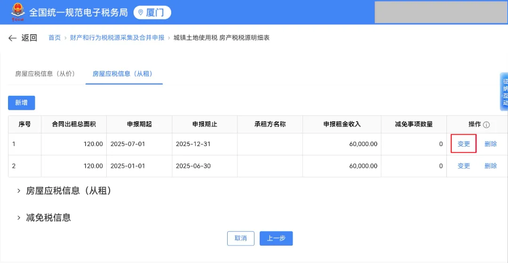Open 财产和行为税税源采集及合并申报 breadcrumb
The image size is (508, 263).
click(117, 38)
